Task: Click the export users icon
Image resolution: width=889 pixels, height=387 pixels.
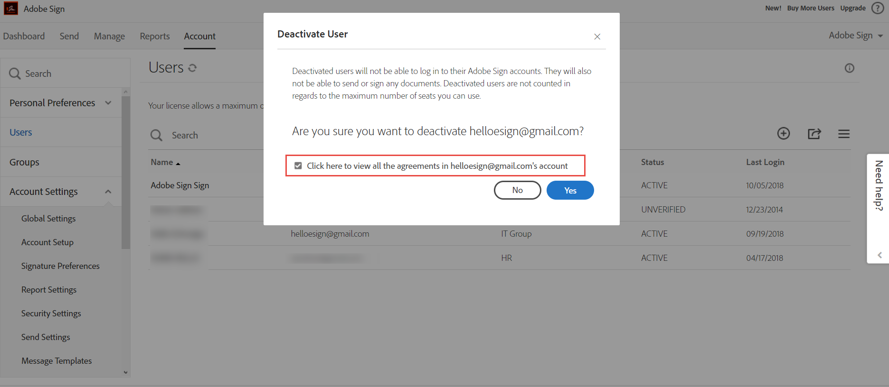Action: 814,134
